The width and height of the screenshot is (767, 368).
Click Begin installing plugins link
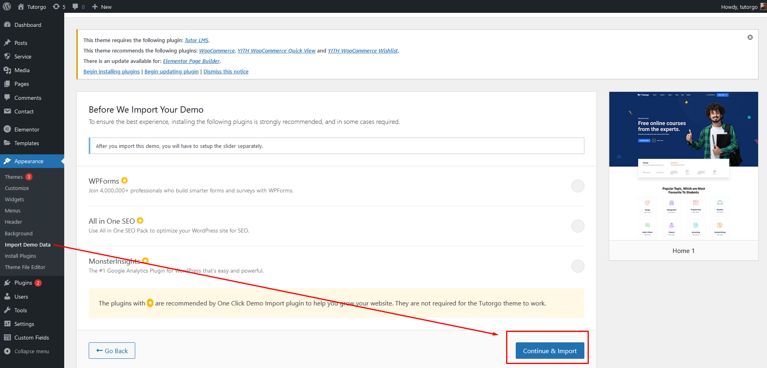point(112,71)
